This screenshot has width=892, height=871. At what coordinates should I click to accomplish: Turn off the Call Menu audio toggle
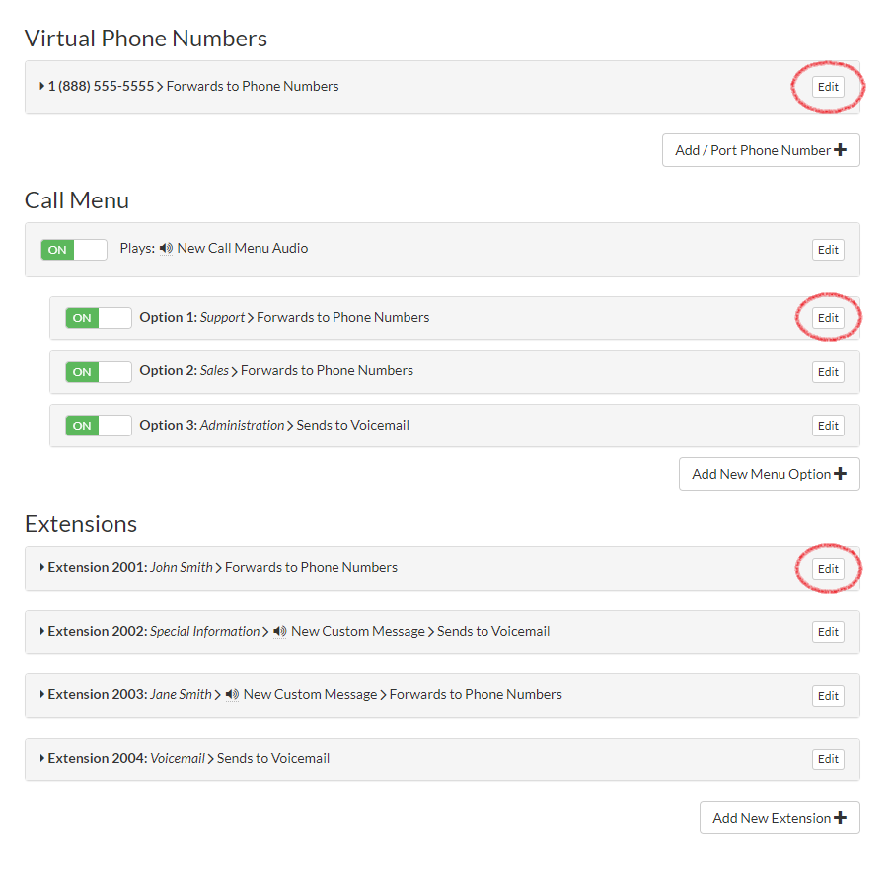point(74,249)
